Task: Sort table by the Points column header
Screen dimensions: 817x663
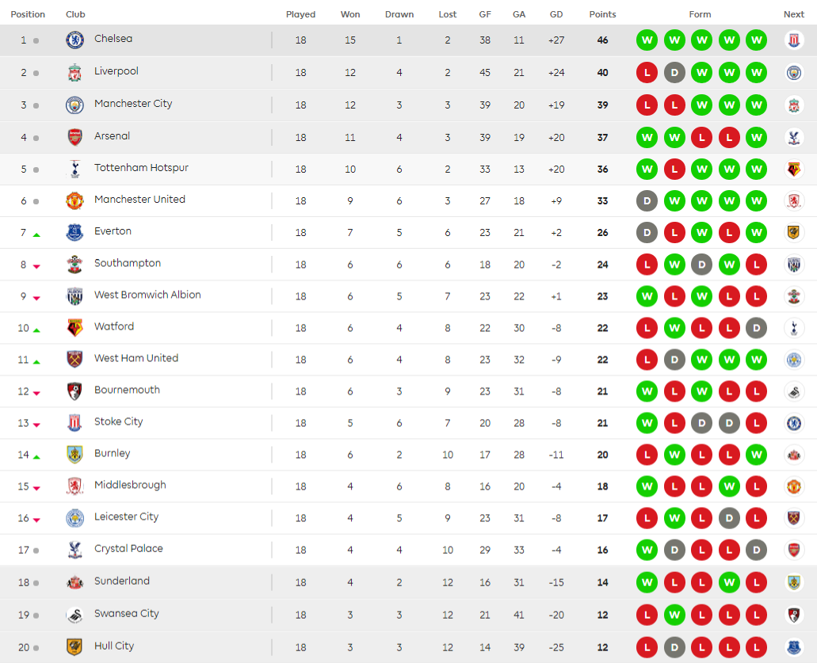Action: pos(602,14)
